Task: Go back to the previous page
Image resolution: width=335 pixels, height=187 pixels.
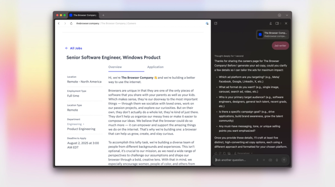Action: coord(59,23)
